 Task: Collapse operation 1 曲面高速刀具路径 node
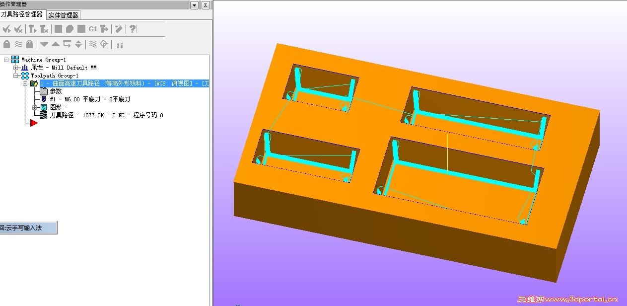tap(25, 83)
